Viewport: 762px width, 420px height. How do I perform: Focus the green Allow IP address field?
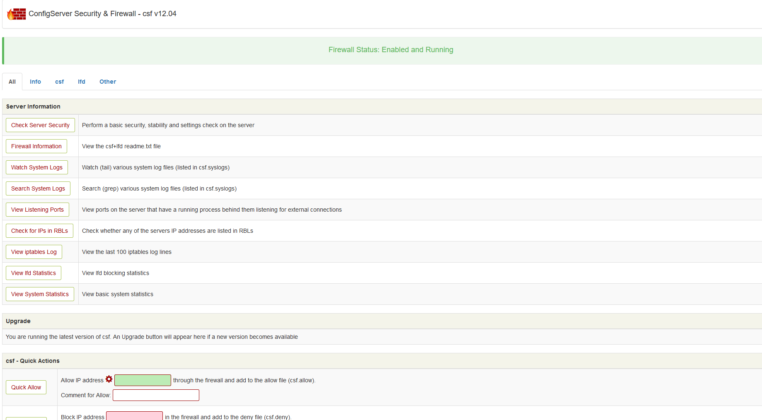coord(143,380)
